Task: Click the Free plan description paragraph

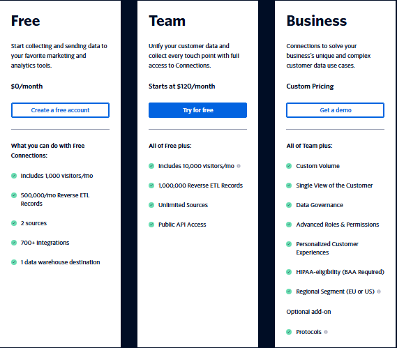Action: click(x=59, y=56)
